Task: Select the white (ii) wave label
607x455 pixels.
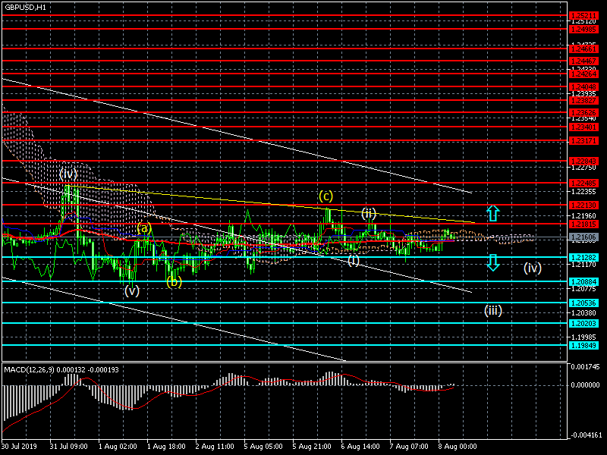Action: click(369, 212)
